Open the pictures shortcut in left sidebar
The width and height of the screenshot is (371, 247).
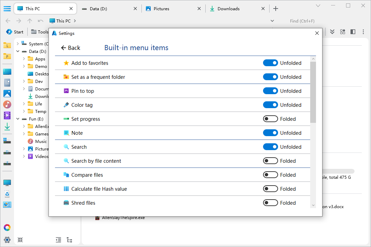point(7,93)
